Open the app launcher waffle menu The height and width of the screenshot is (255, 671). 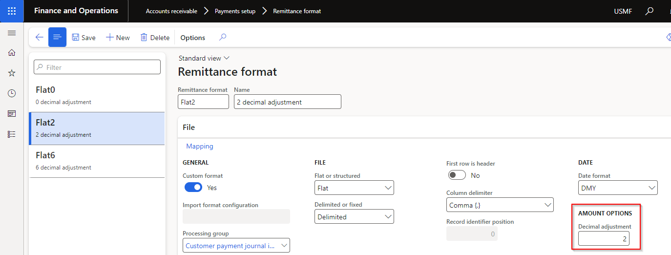12,11
